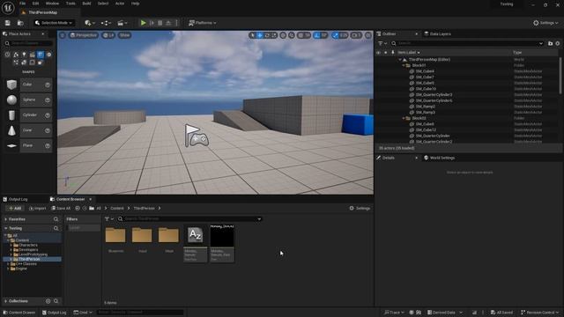
Task: Toggle world or local coordinate globe icon
Action: pyautogui.click(x=283, y=35)
